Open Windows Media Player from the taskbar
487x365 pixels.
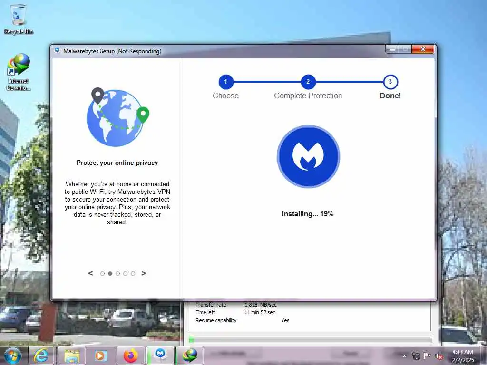[x=100, y=355]
